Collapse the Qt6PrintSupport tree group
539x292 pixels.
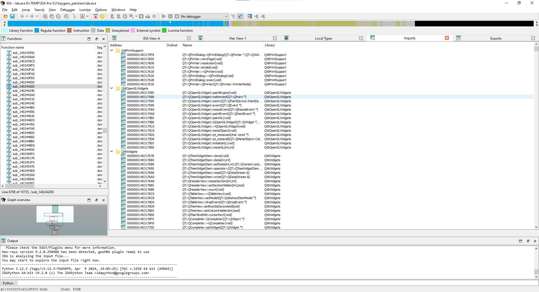coord(112,51)
